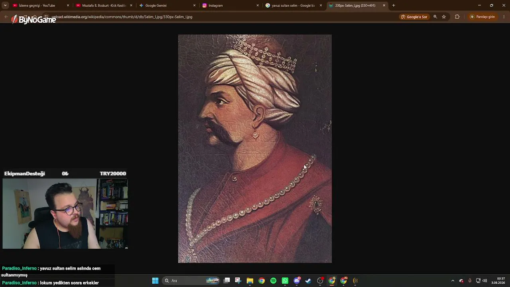Click the taskbar Ara search box

pos(191,281)
